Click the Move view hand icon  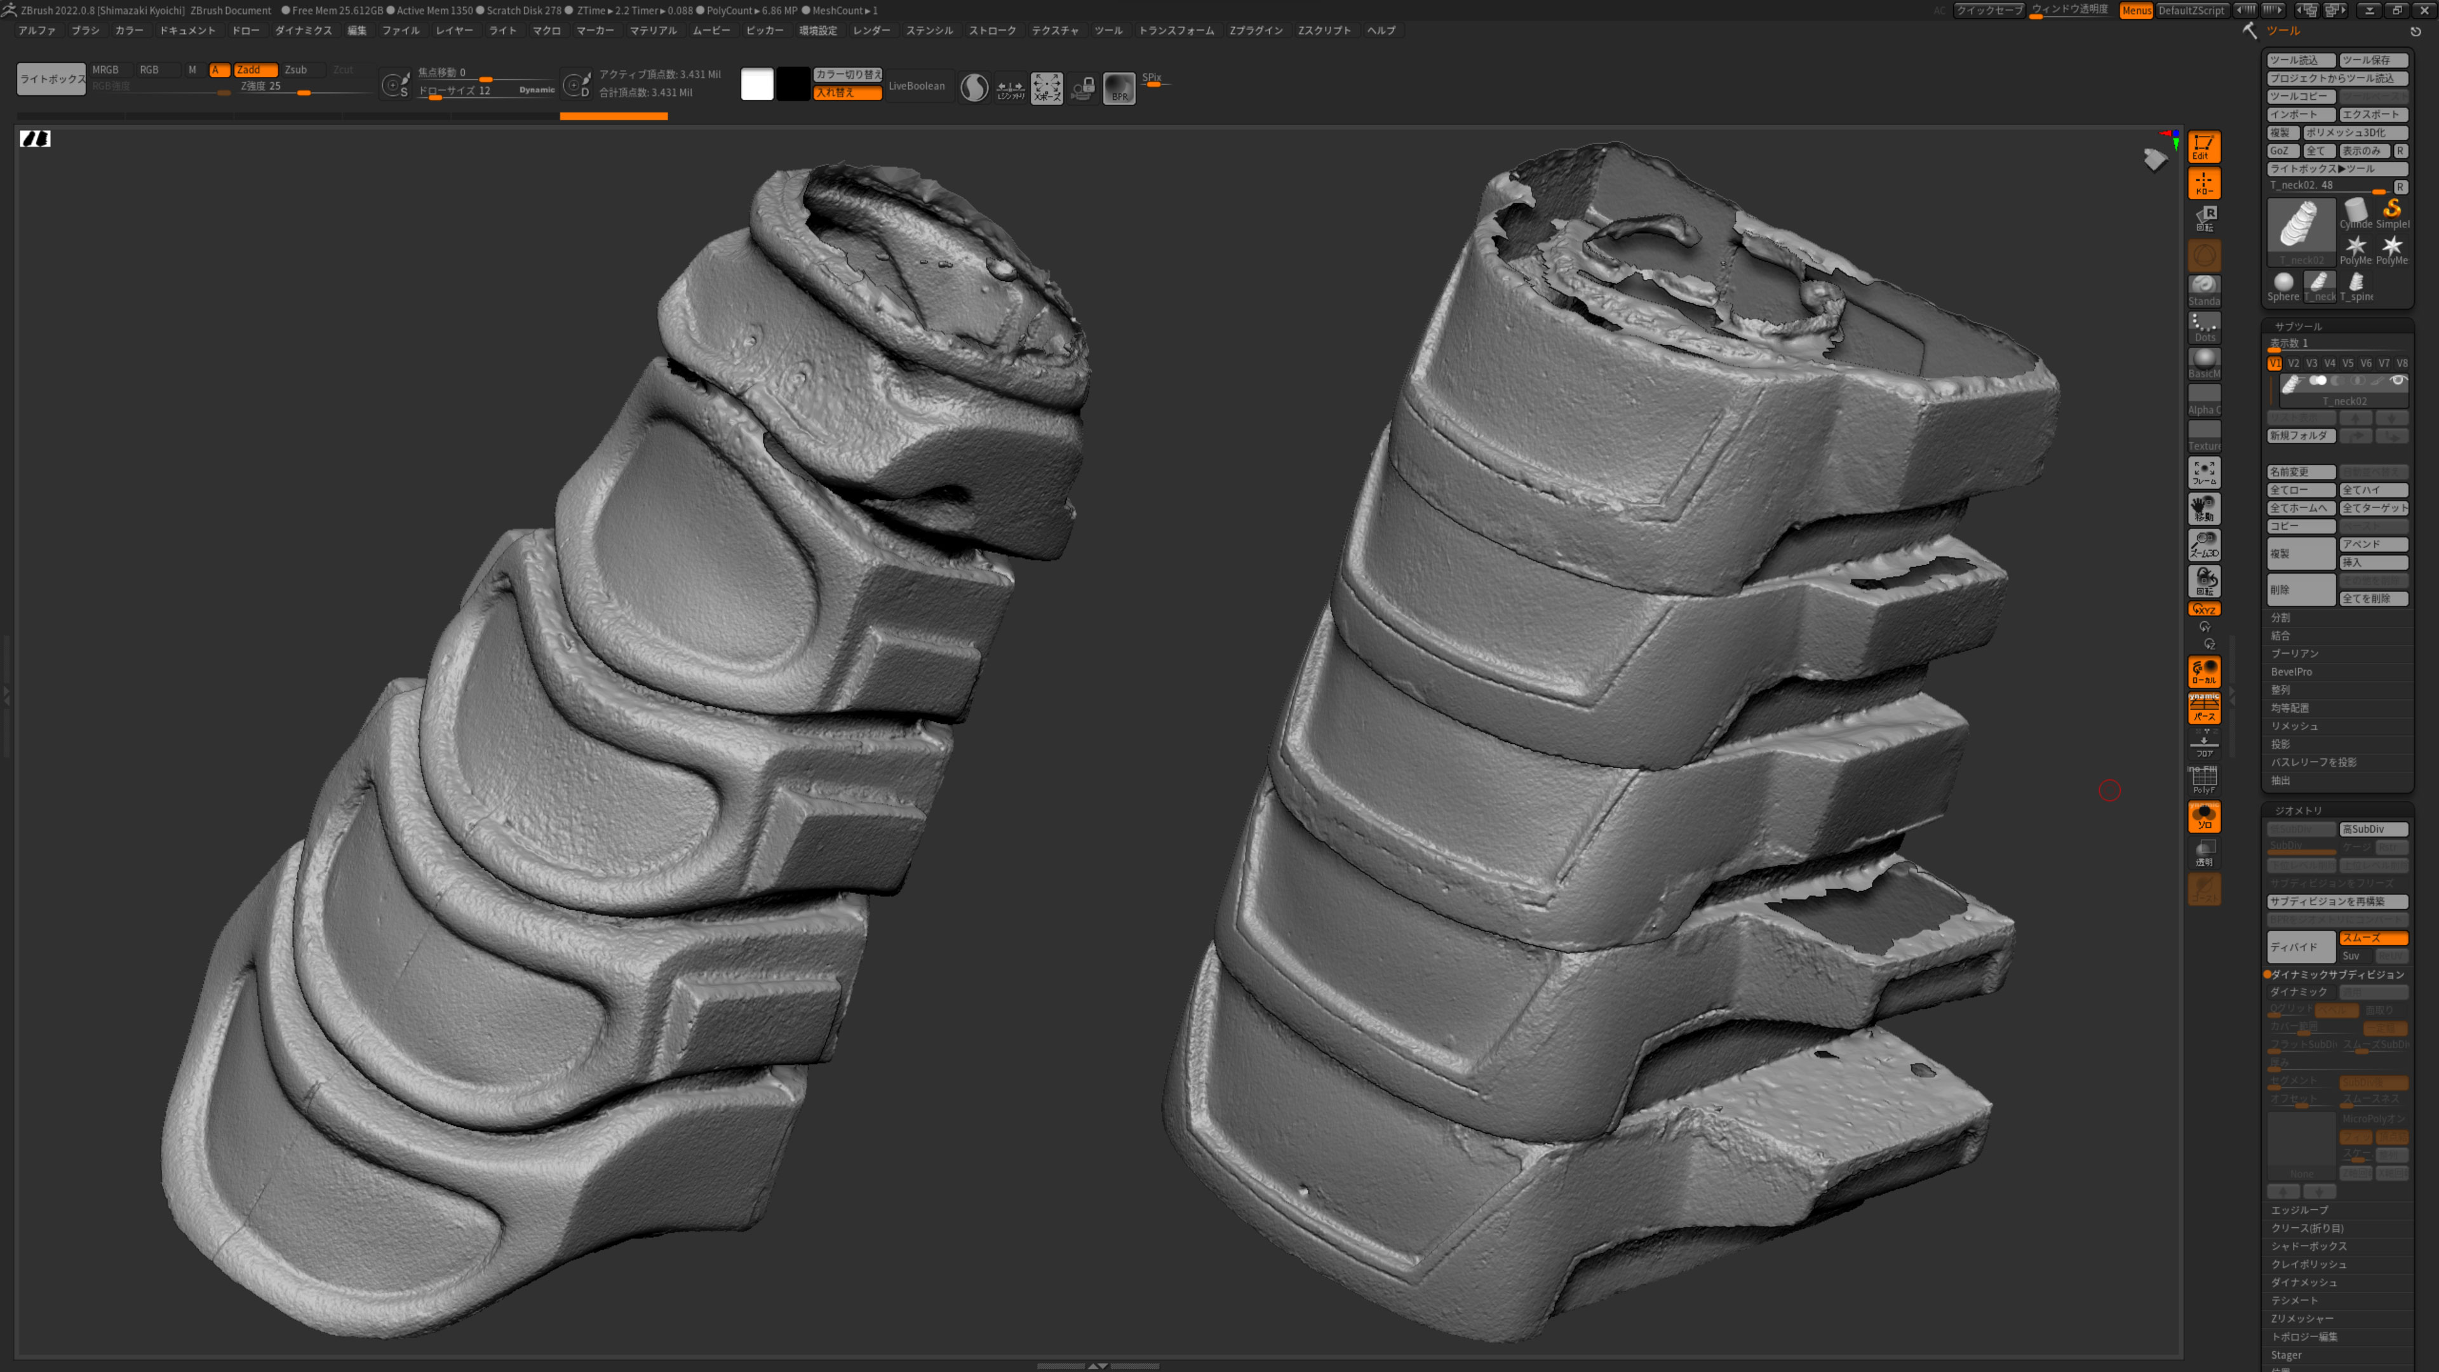click(2203, 508)
